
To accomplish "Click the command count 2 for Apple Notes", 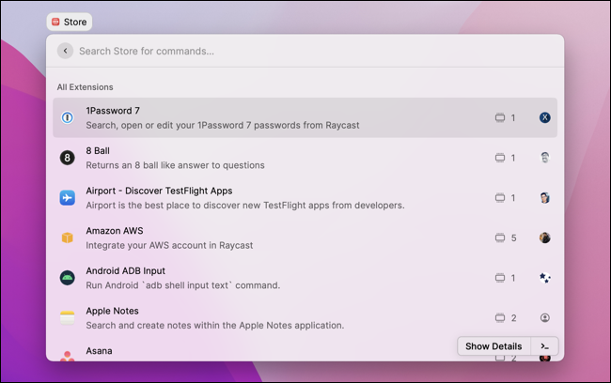I will pos(513,318).
